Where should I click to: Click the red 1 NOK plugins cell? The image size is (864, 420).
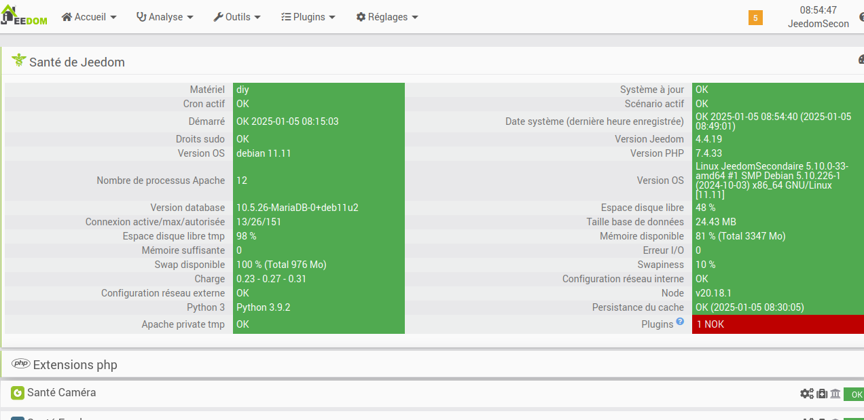coord(778,324)
